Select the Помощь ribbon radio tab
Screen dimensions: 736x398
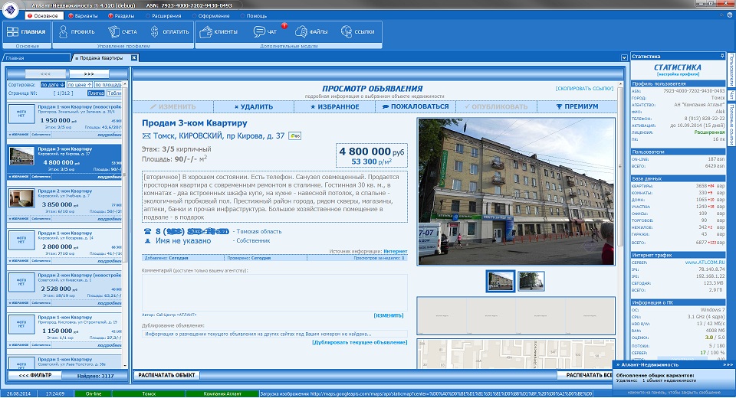(x=254, y=15)
